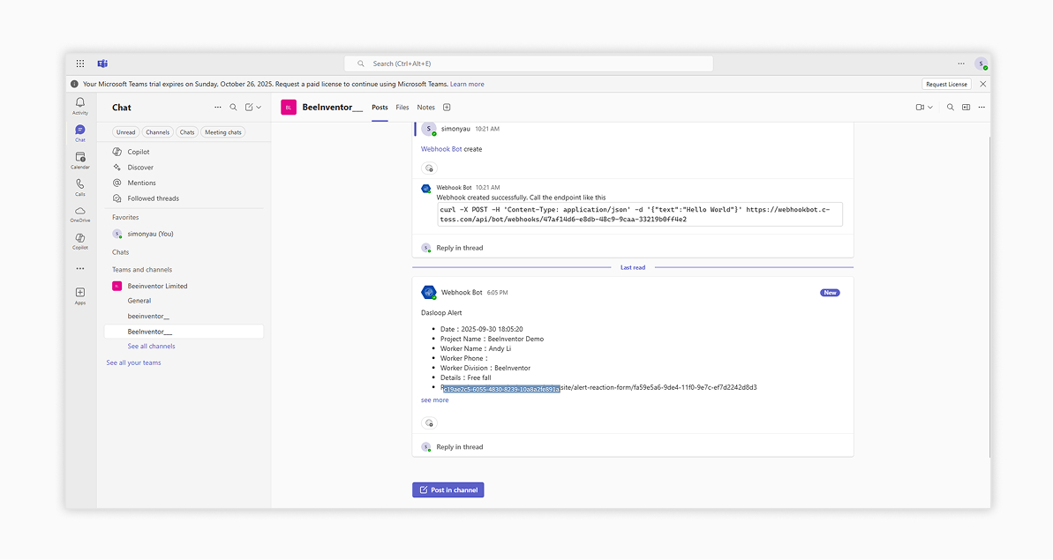Open the Apps store icon

point(80,295)
